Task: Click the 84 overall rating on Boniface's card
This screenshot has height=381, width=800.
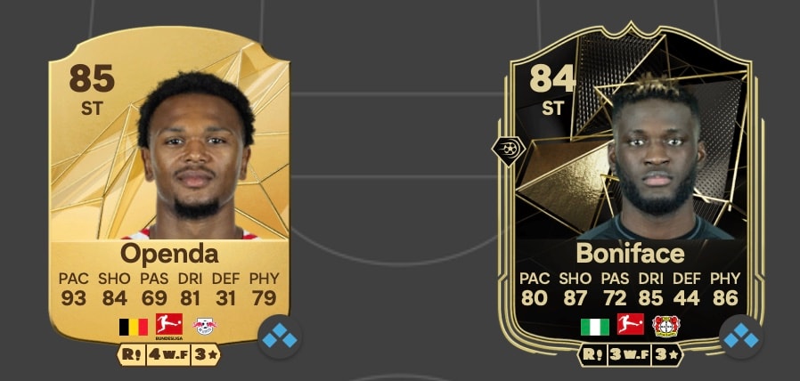Action: coord(552,78)
